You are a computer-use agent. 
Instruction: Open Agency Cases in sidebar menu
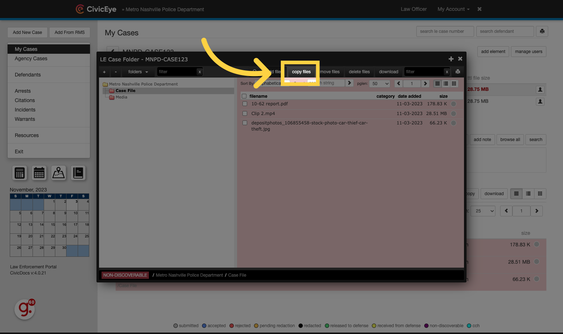click(31, 58)
